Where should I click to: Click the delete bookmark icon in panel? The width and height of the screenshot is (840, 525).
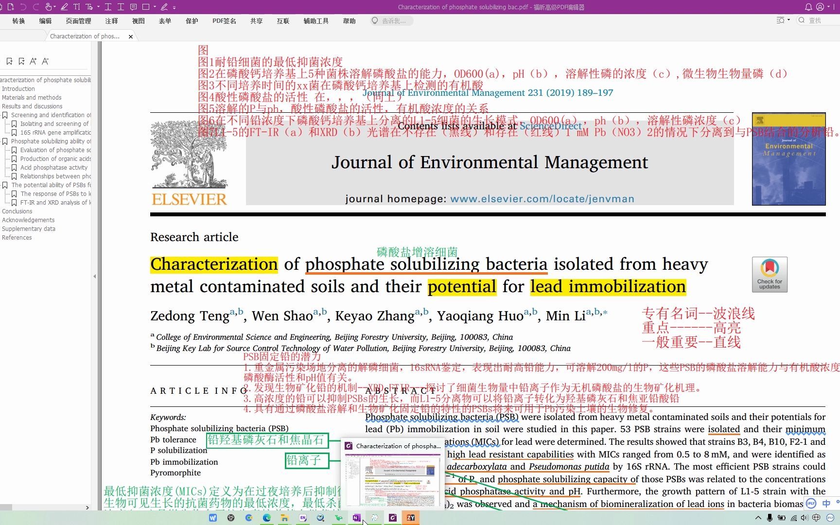pyautogui.click(x=21, y=61)
